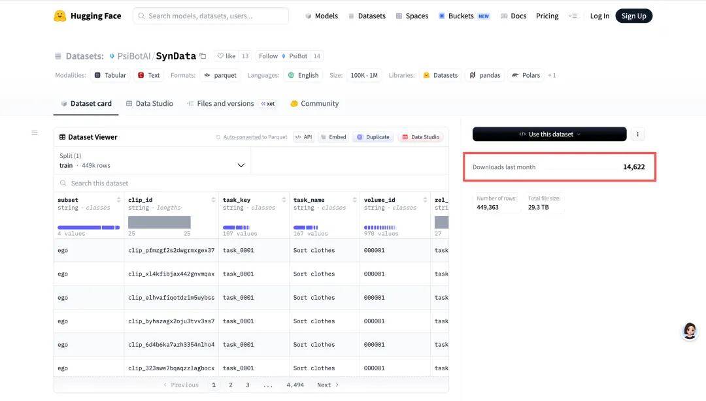The width and height of the screenshot is (706, 401).
Task: Click the clip_id lengths histogram
Action: click(160, 222)
